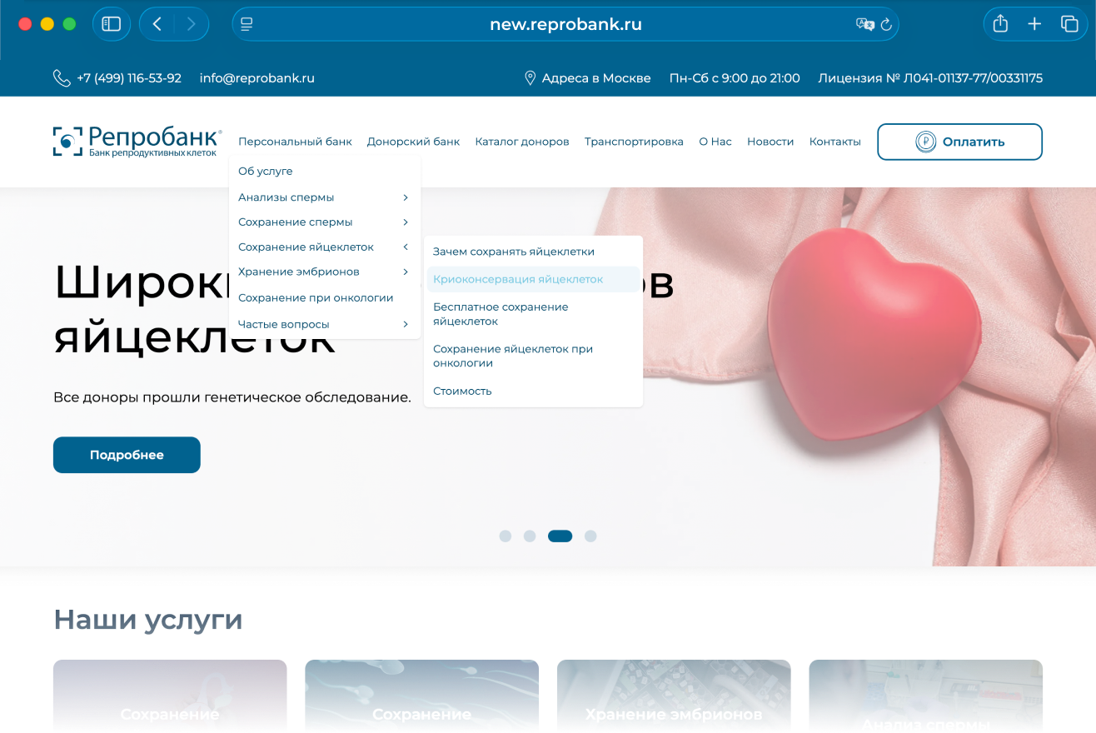Viewport: 1096px width, 733px height.
Task: Open the Хранение эмбрионов service card
Action: click(x=674, y=696)
